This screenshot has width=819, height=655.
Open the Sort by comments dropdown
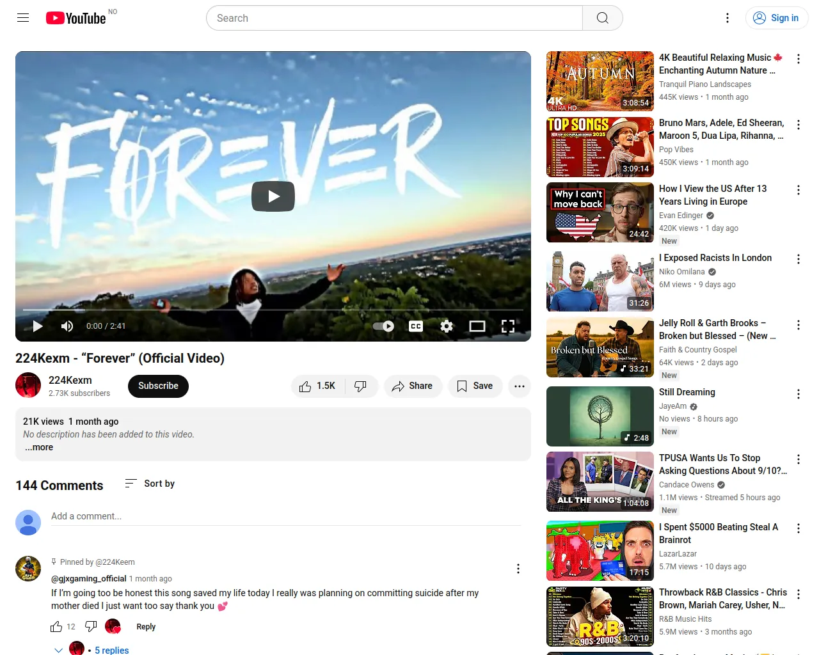(x=150, y=484)
